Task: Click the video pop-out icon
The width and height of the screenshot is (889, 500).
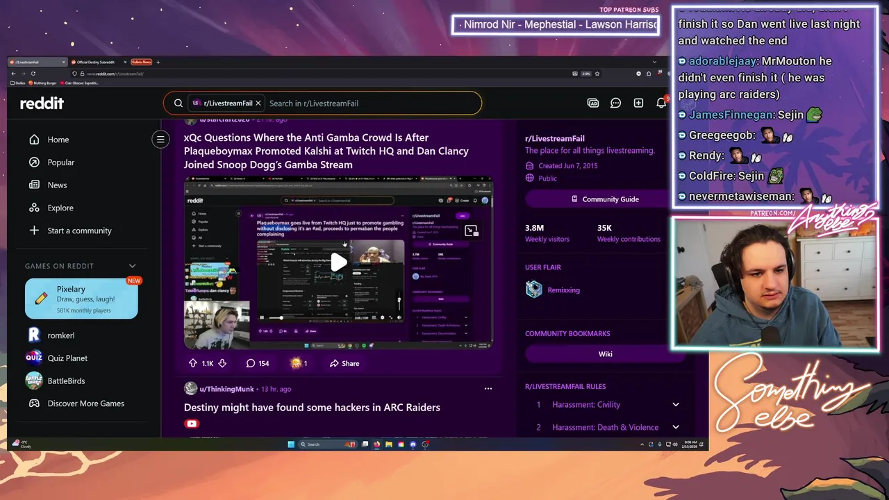Action: (x=472, y=231)
